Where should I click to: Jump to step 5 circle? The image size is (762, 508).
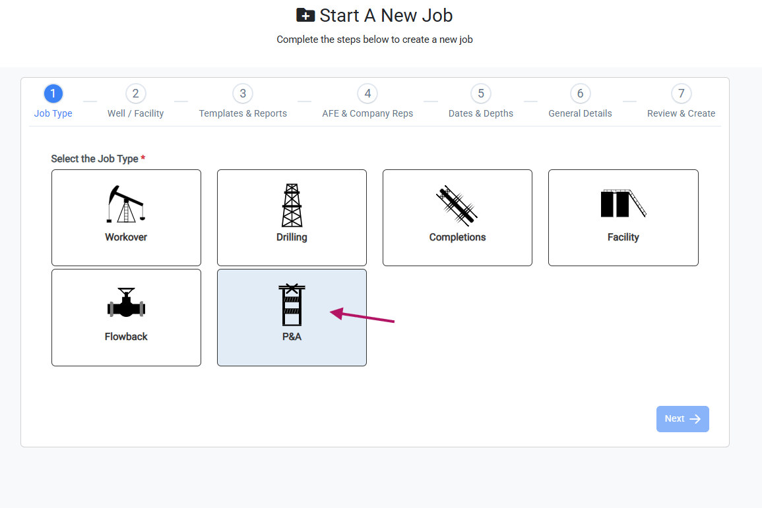point(481,94)
